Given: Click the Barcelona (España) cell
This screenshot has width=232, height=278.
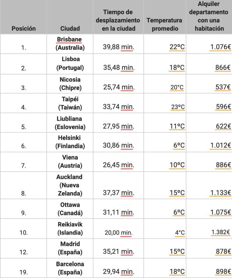Looking at the screenshot, I should coord(70,268).
